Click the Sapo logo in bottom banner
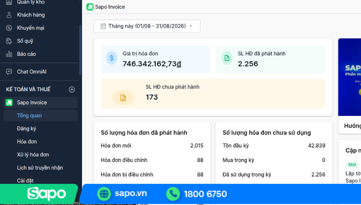The width and height of the screenshot is (361, 205). pos(47,194)
